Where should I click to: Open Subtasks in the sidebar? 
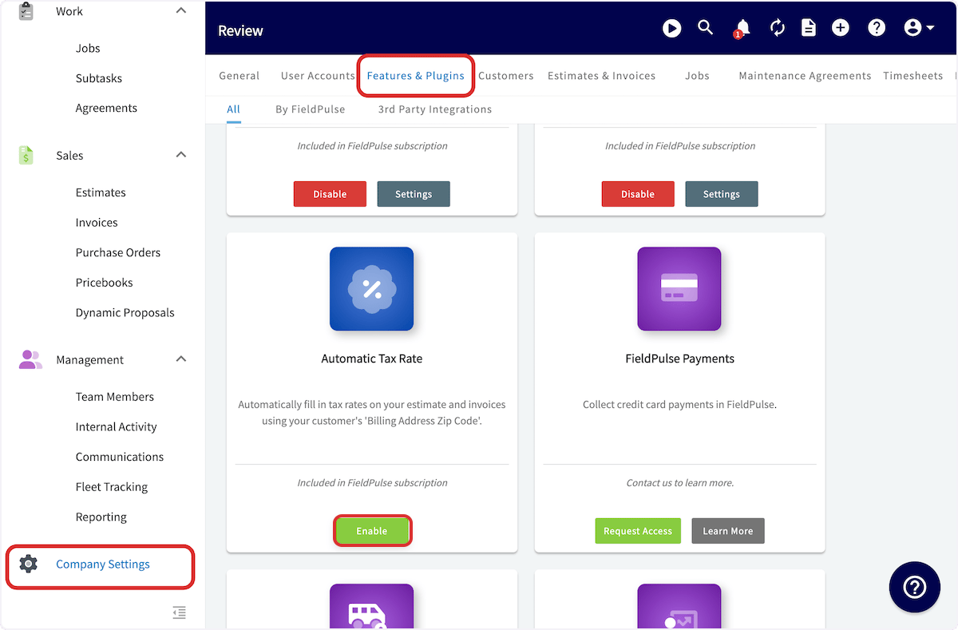(x=99, y=78)
